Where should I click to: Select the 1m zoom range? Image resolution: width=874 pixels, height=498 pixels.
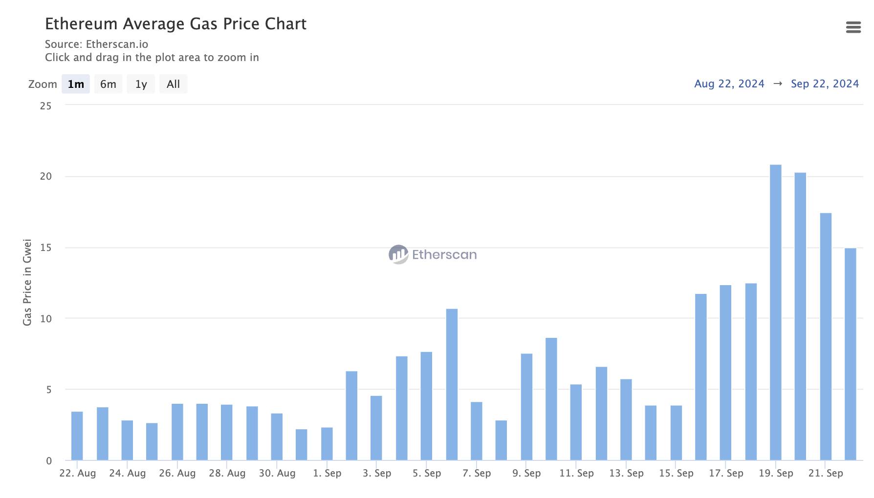point(76,84)
